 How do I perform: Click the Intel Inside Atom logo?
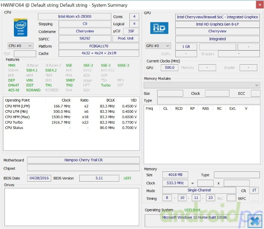pyautogui.click(x=21, y=27)
